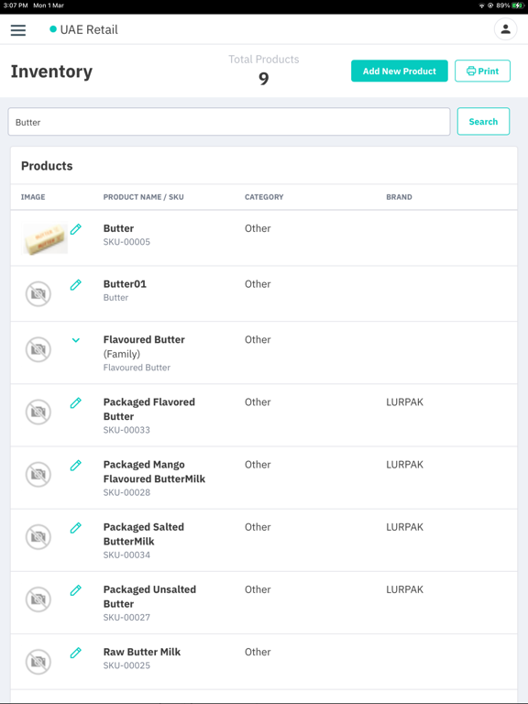Click the Brand column header
528x704 pixels.
[x=399, y=197]
